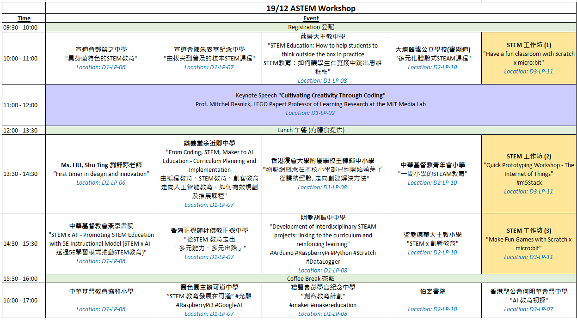Viewport: 577px width, 320px height.
Task: Click the Ms. LIU, Shu Ting speaker name
Action: 101,165
